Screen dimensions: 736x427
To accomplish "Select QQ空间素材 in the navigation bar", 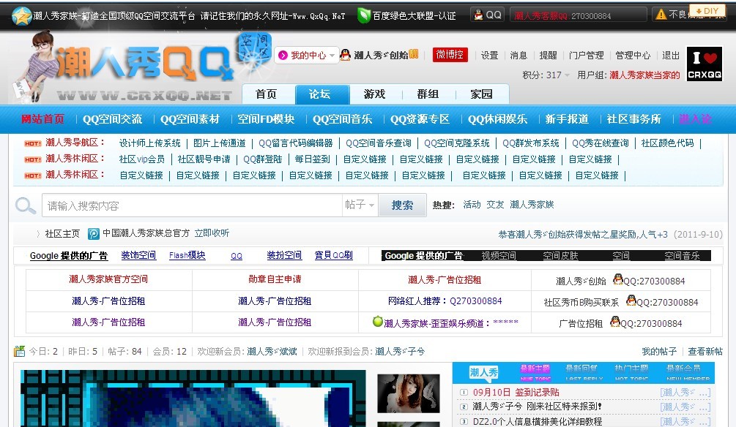I will 190,119.
